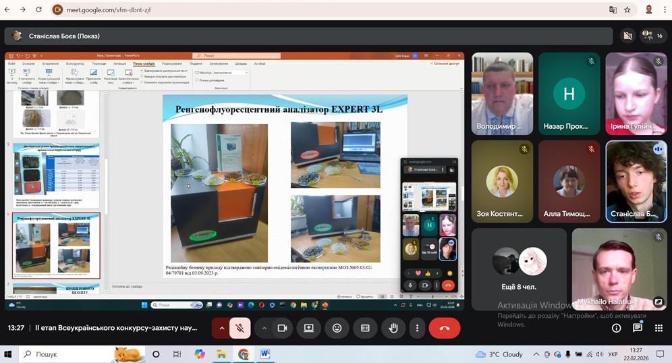This screenshot has height=363, width=672.
Task: Open the emoji reactions panel
Action: (337, 328)
